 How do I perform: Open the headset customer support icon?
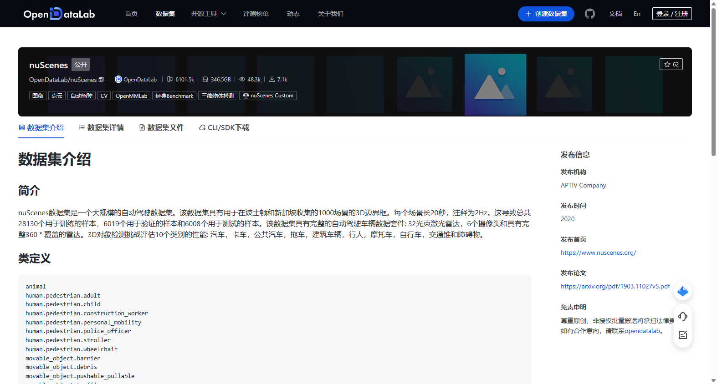tap(682, 317)
